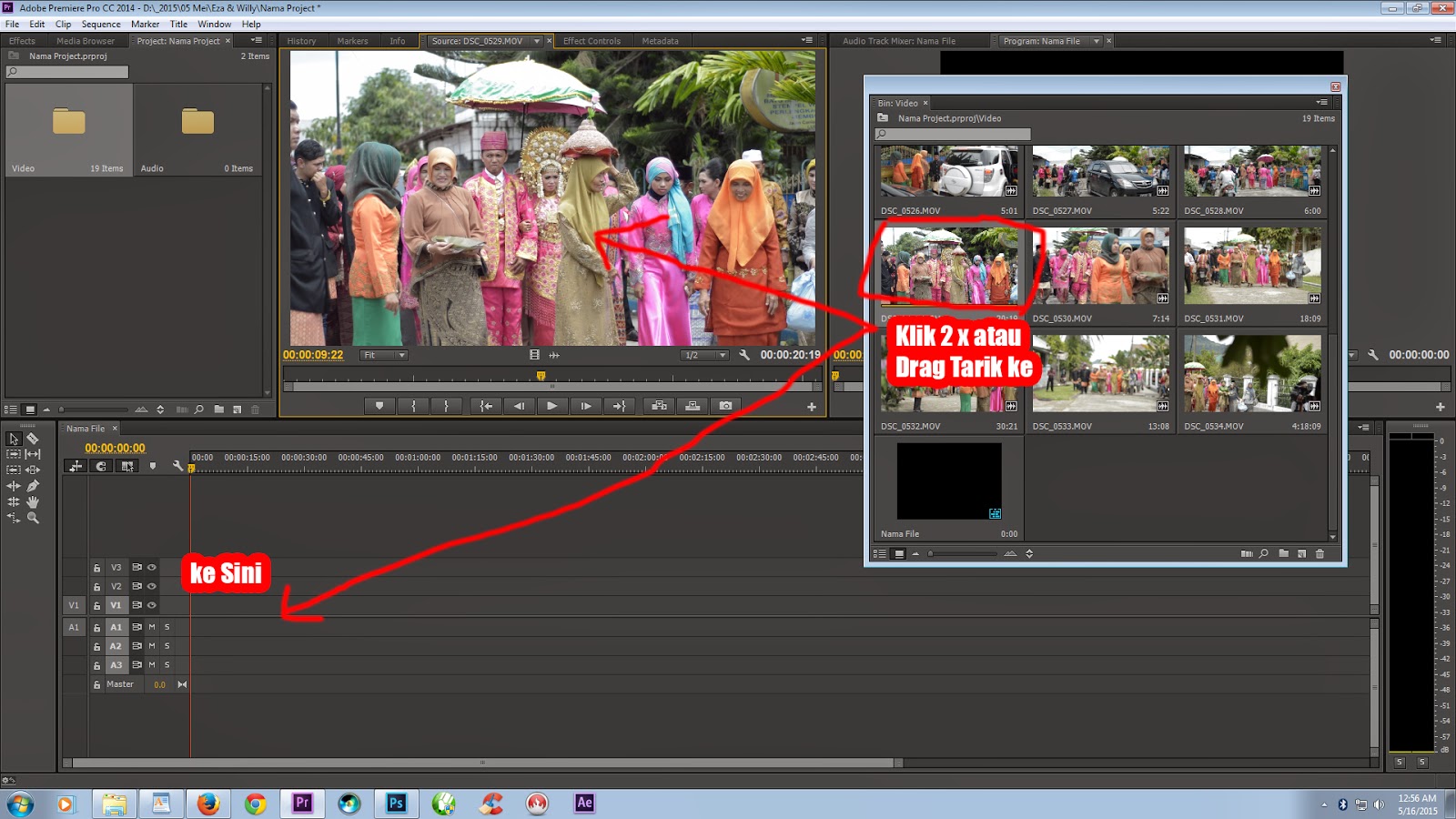1456x819 pixels.
Task: Switch to the Effect Controls tab
Action: 591,41
